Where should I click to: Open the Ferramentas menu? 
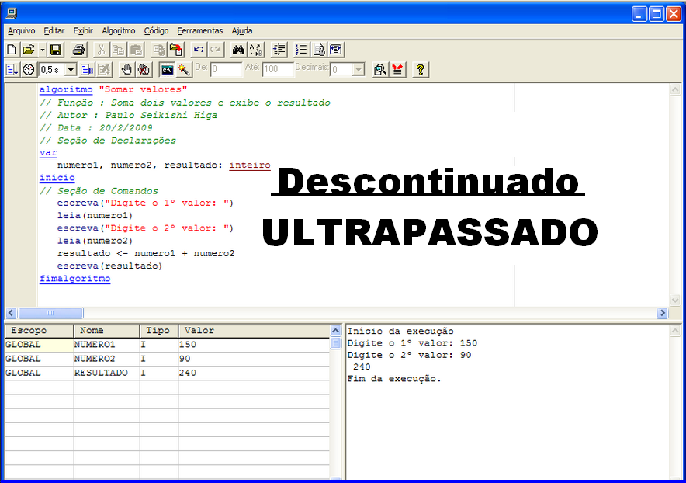pyautogui.click(x=200, y=30)
